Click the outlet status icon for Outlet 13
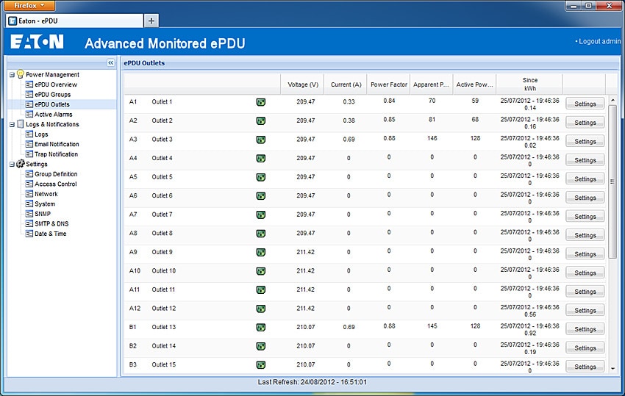 [x=261, y=328]
